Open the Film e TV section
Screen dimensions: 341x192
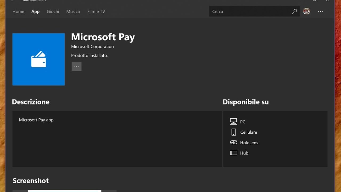pyautogui.click(x=96, y=11)
